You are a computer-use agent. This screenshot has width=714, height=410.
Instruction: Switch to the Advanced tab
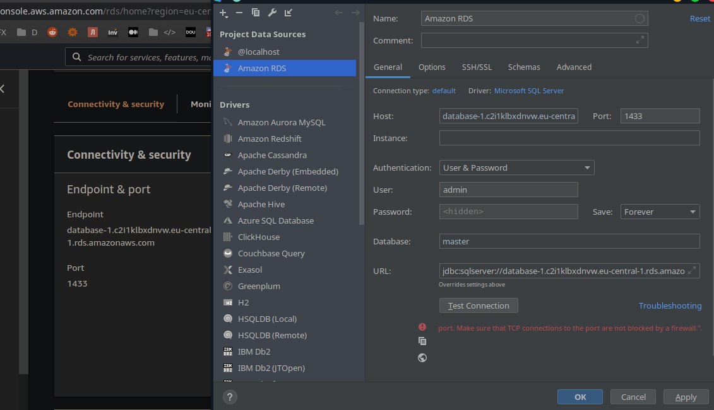(574, 67)
